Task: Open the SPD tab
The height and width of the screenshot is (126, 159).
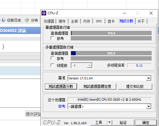Action: point(99,21)
